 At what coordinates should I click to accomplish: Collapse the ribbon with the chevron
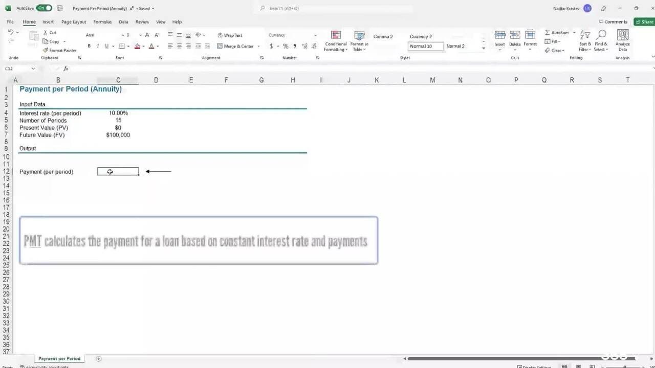click(652, 57)
